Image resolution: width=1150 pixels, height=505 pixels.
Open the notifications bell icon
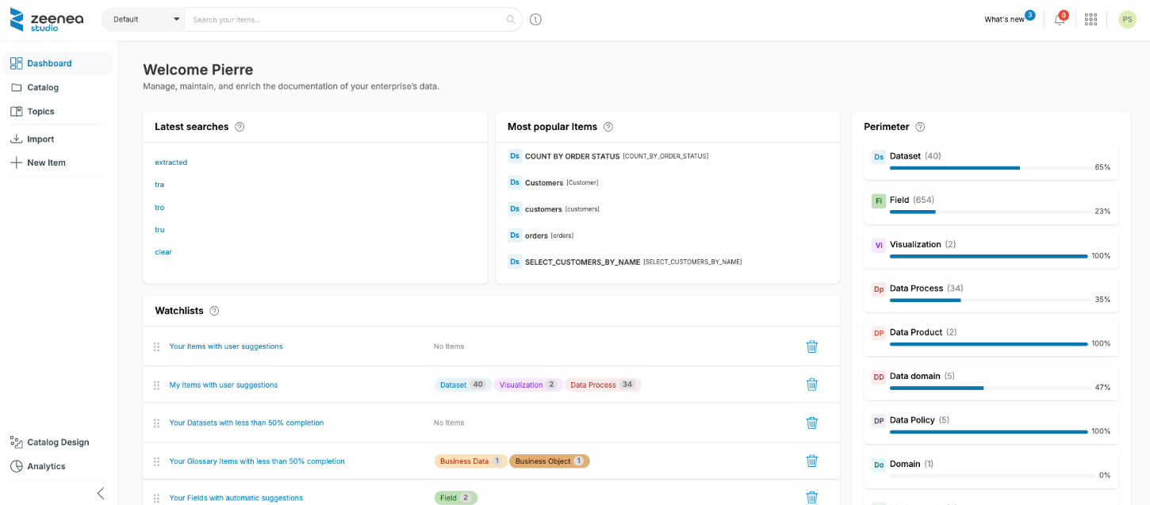[x=1059, y=20]
